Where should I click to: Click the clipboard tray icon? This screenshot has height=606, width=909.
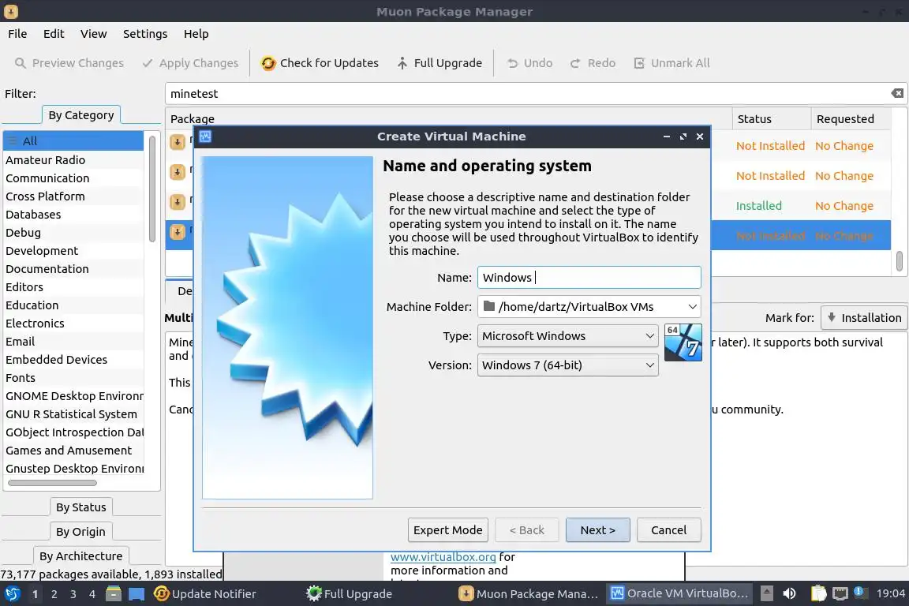818,593
